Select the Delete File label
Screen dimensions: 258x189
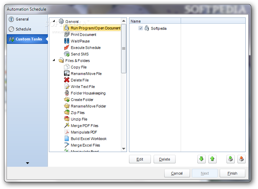80,80
